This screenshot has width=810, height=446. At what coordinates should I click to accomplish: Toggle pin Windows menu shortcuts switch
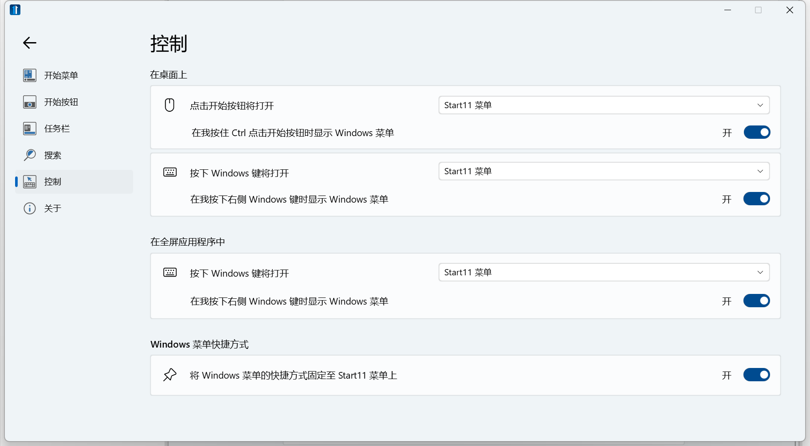point(757,375)
